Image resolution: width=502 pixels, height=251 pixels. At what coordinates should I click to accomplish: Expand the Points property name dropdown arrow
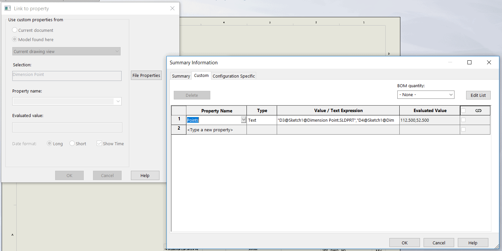pos(244,120)
